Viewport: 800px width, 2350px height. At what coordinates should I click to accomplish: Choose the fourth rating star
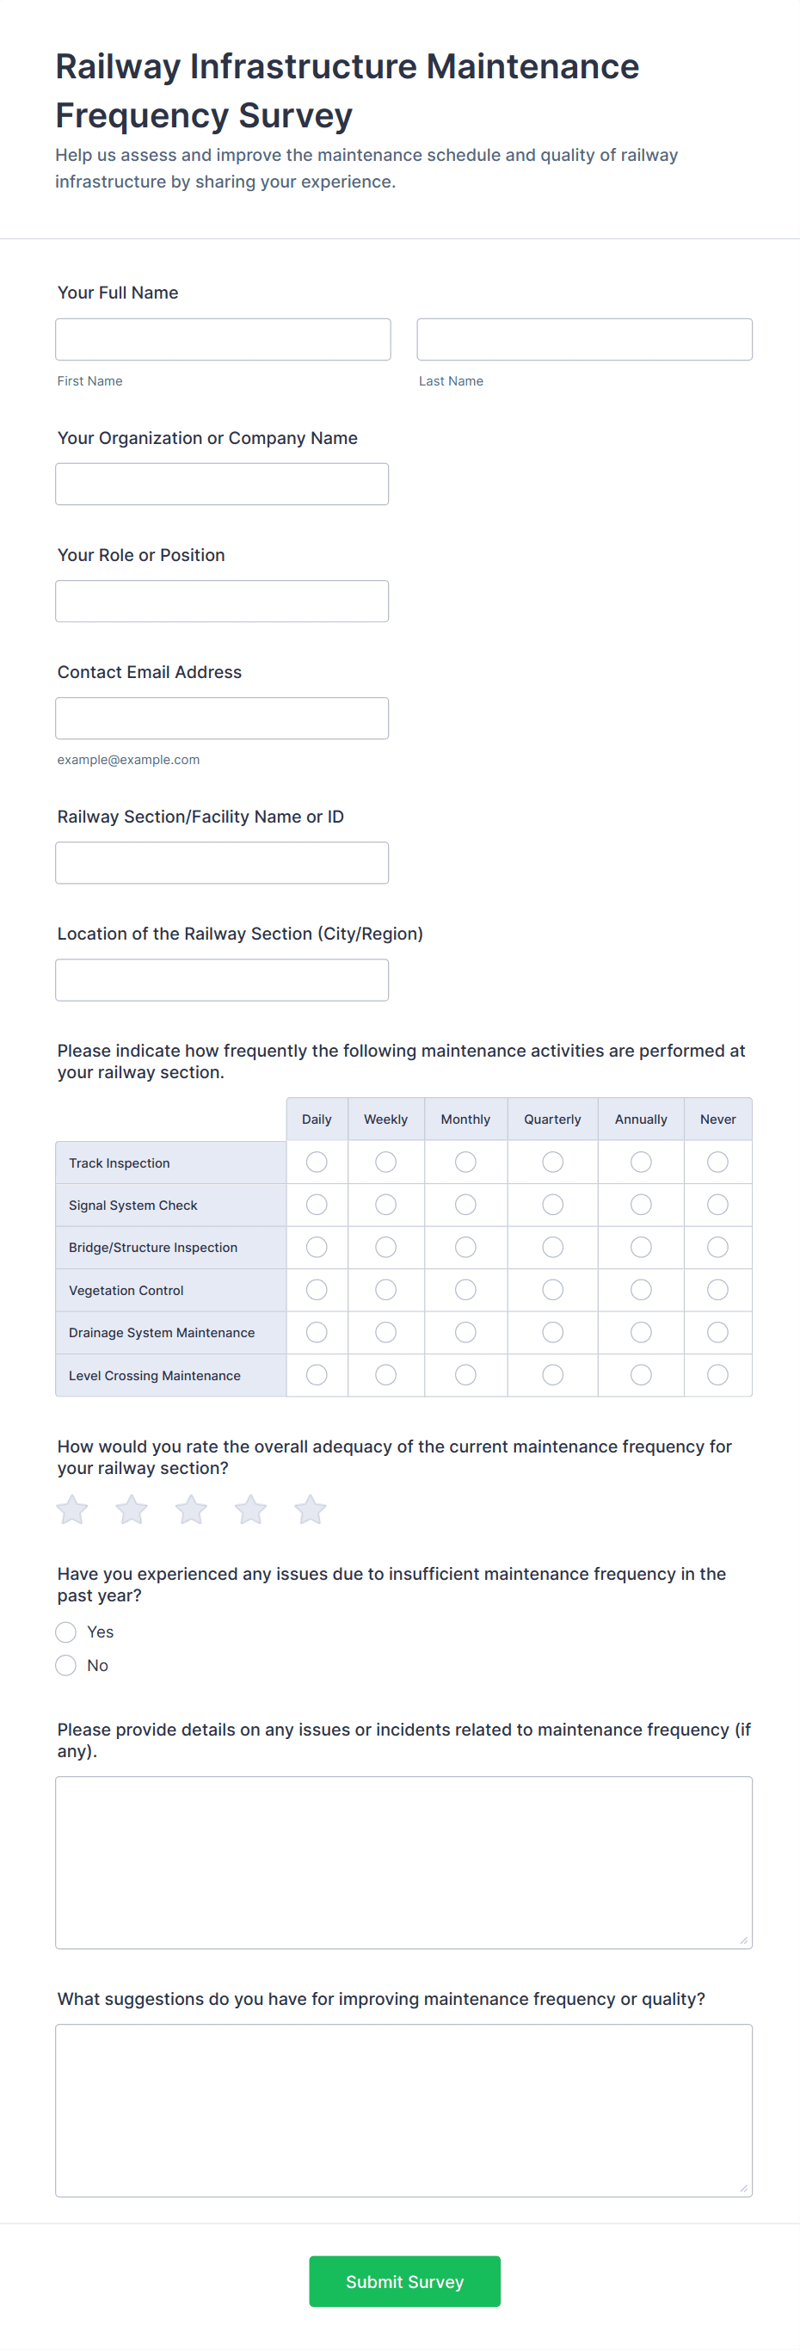[250, 1510]
